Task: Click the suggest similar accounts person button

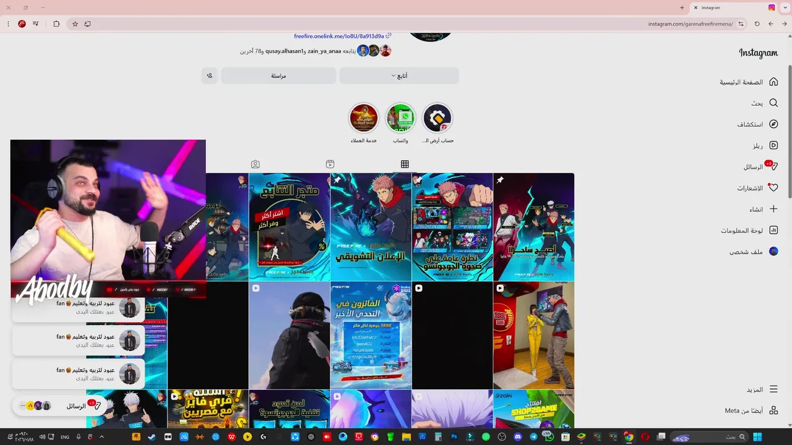Action: tap(209, 75)
